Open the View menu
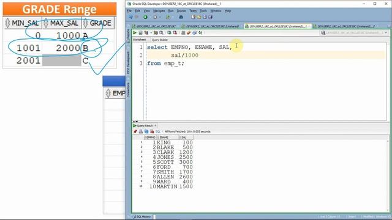 tap(146, 11)
